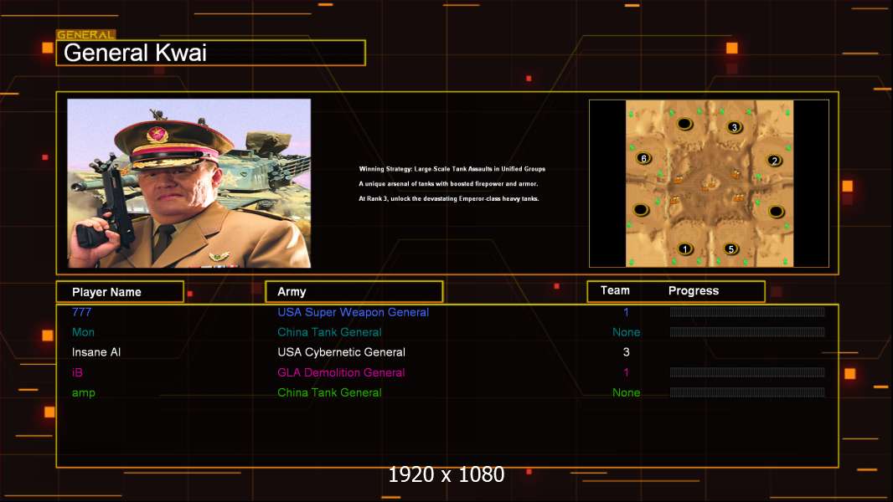Select USA Super Weapon General army entry
This screenshot has height=502, width=893.
tap(353, 312)
